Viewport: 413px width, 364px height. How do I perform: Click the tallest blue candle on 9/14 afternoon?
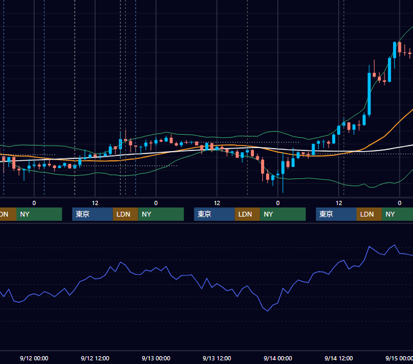click(369, 94)
